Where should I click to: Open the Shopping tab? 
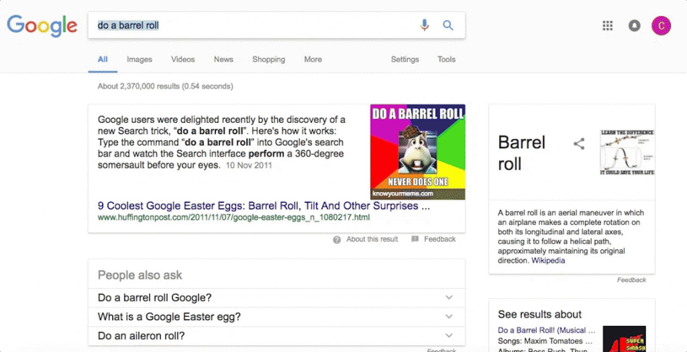(x=269, y=59)
